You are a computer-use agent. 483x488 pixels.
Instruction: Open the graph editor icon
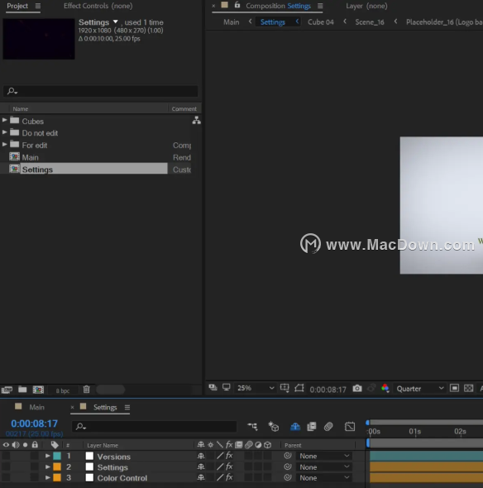coord(350,426)
